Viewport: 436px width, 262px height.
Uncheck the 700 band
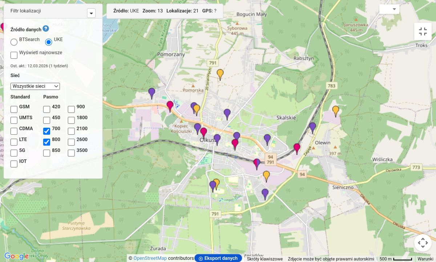pyautogui.click(x=47, y=131)
